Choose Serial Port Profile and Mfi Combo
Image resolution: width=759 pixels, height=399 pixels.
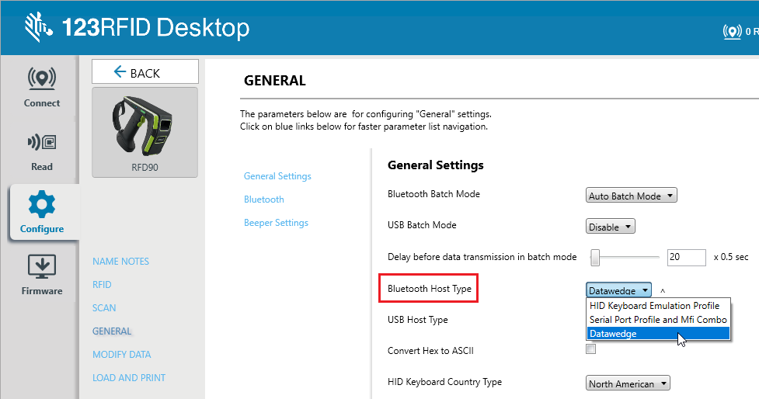point(658,320)
